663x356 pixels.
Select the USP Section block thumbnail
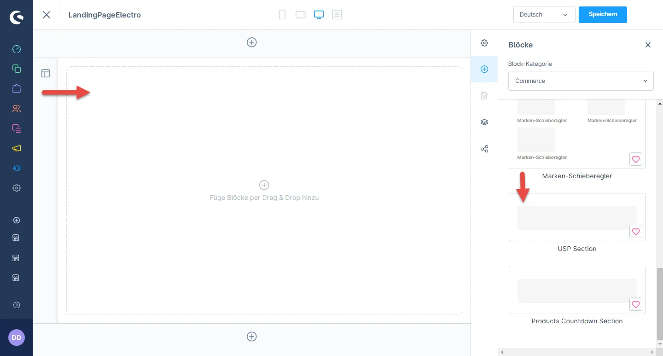pyautogui.click(x=576, y=218)
